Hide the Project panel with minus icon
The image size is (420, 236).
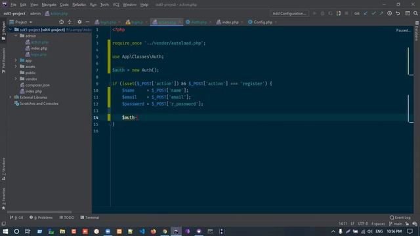click(x=87, y=22)
